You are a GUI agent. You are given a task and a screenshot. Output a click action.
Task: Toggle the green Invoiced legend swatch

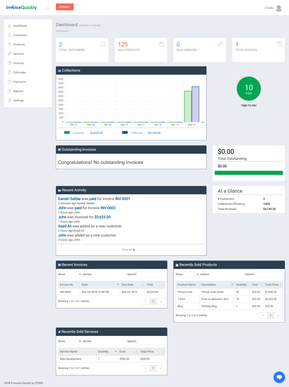pos(67,133)
